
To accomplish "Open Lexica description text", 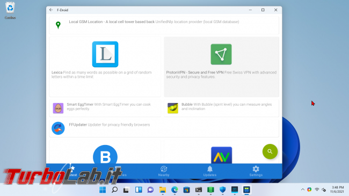I will point(101,75).
